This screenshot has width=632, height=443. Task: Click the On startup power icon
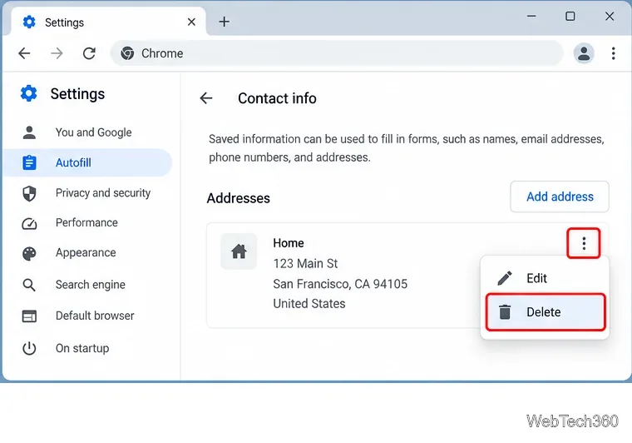point(29,348)
